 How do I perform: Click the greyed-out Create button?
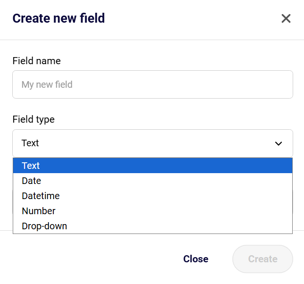[263, 259]
